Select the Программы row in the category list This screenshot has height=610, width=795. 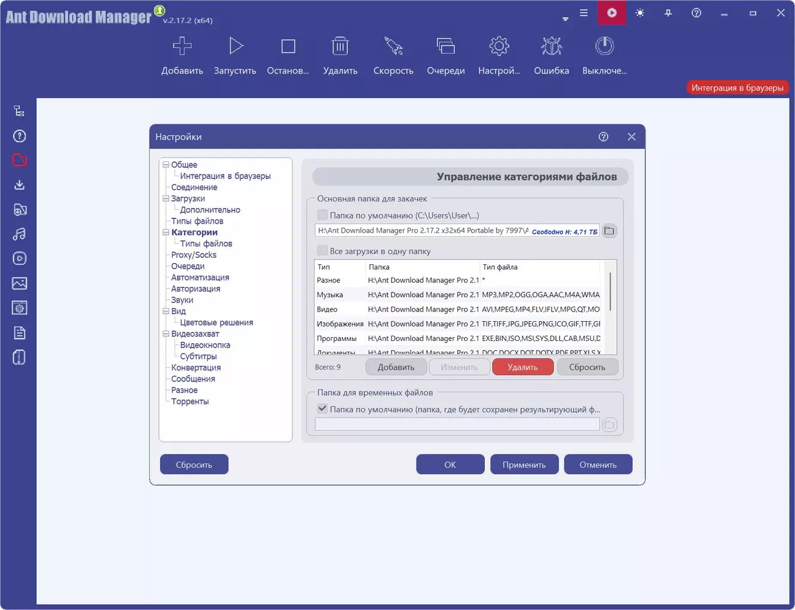click(458, 338)
